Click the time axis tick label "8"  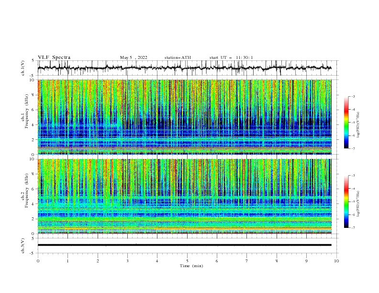pyautogui.click(x=277, y=261)
